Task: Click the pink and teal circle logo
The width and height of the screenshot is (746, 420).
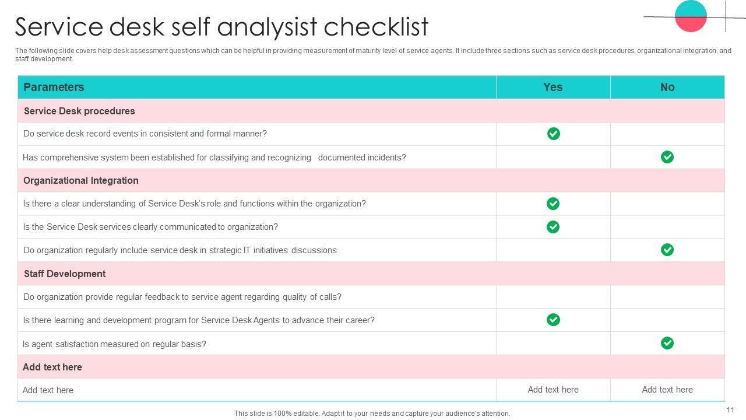Action: point(691,16)
